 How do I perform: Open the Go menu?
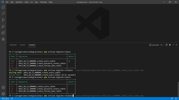[x=32, y=2]
